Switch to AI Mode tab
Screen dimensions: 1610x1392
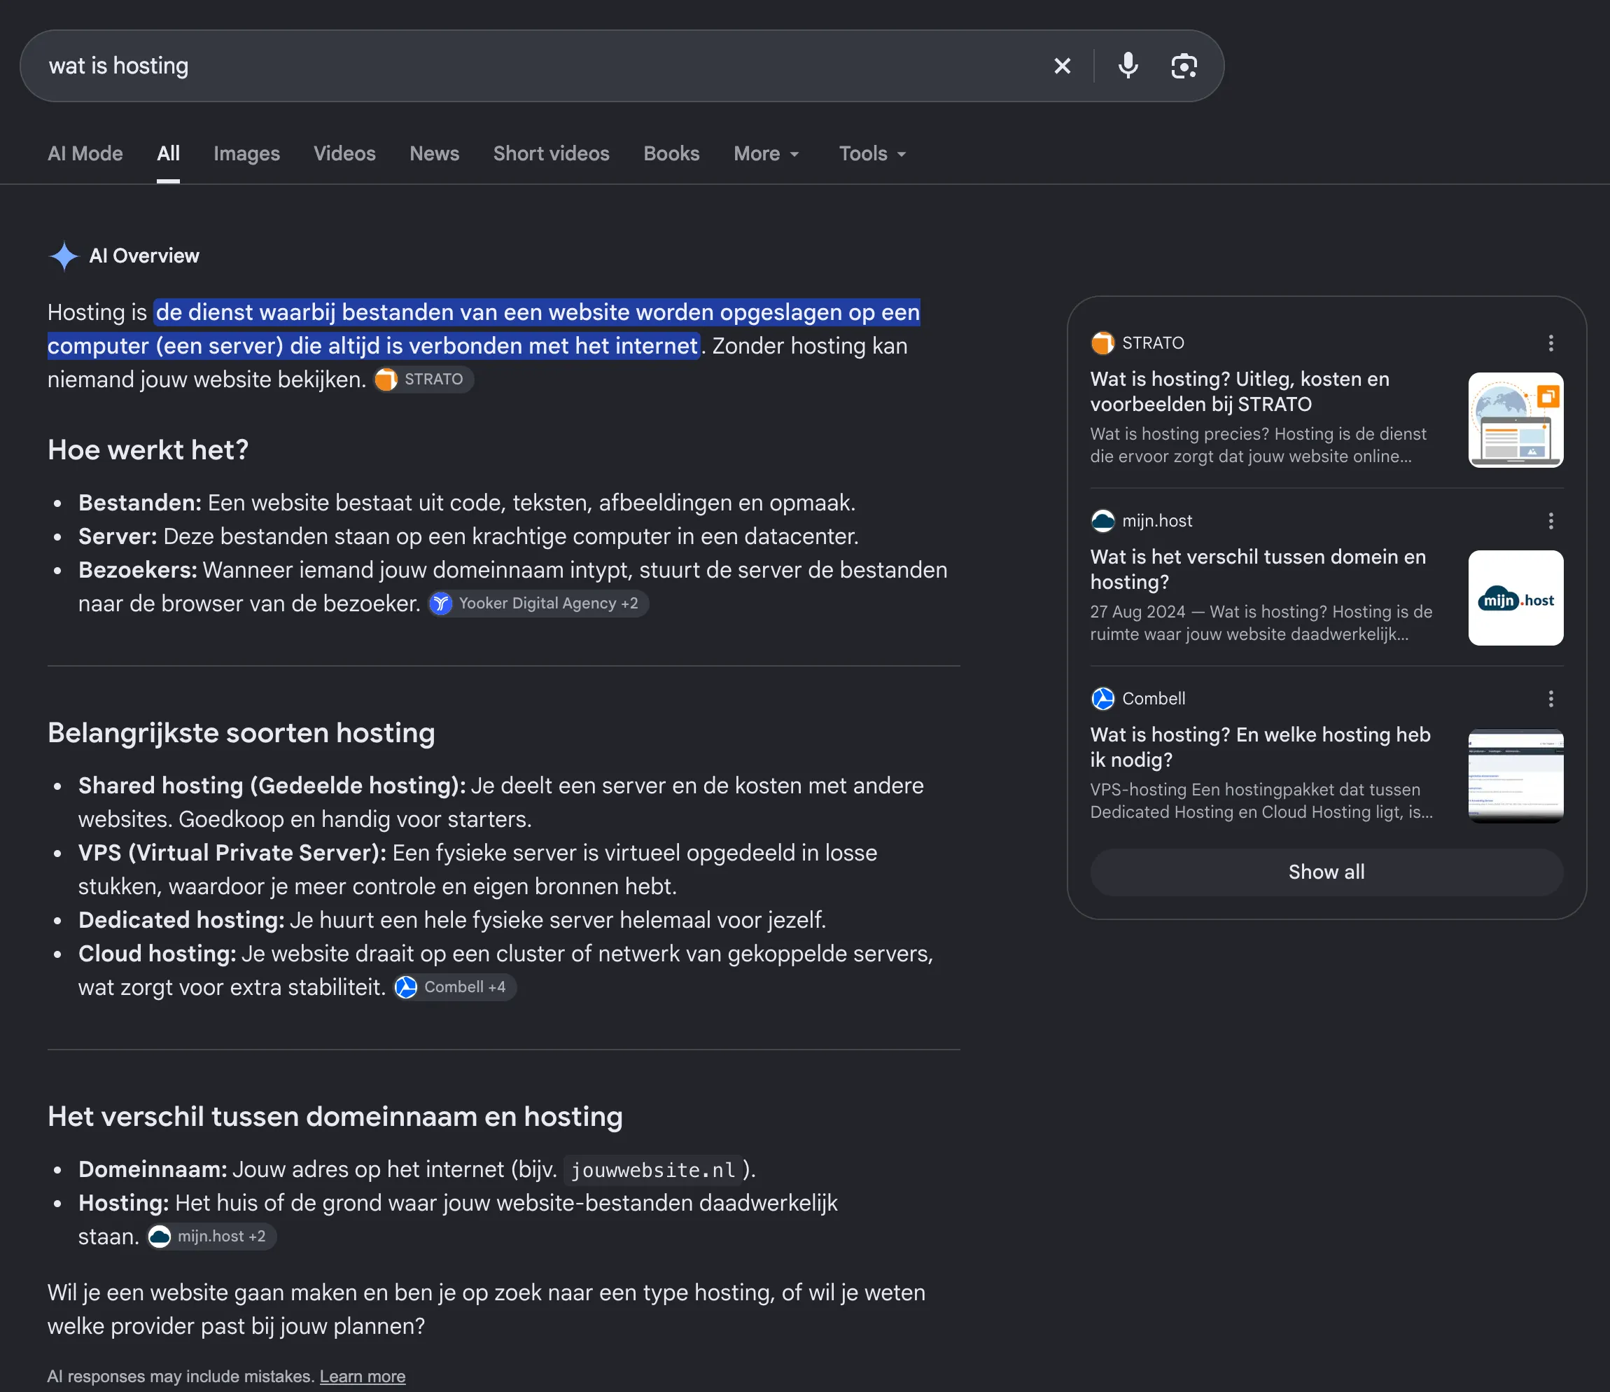coord(85,154)
